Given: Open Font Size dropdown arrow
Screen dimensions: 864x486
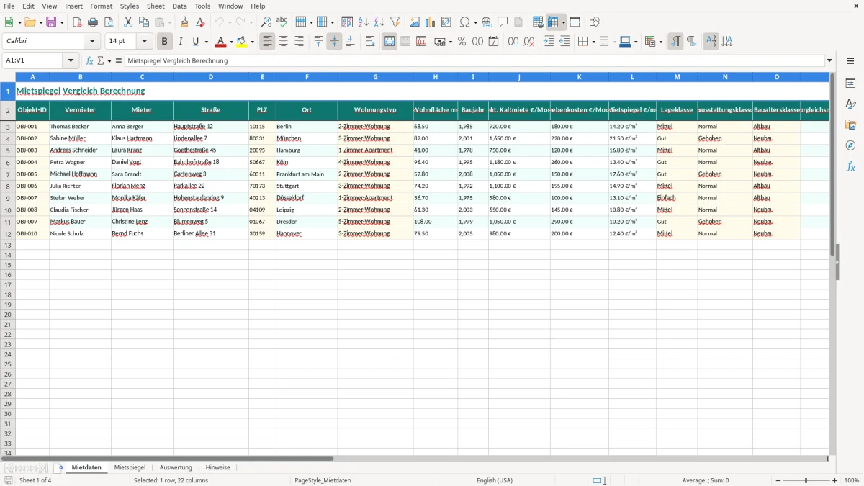Looking at the screenshot, I should tap(144, 42).
